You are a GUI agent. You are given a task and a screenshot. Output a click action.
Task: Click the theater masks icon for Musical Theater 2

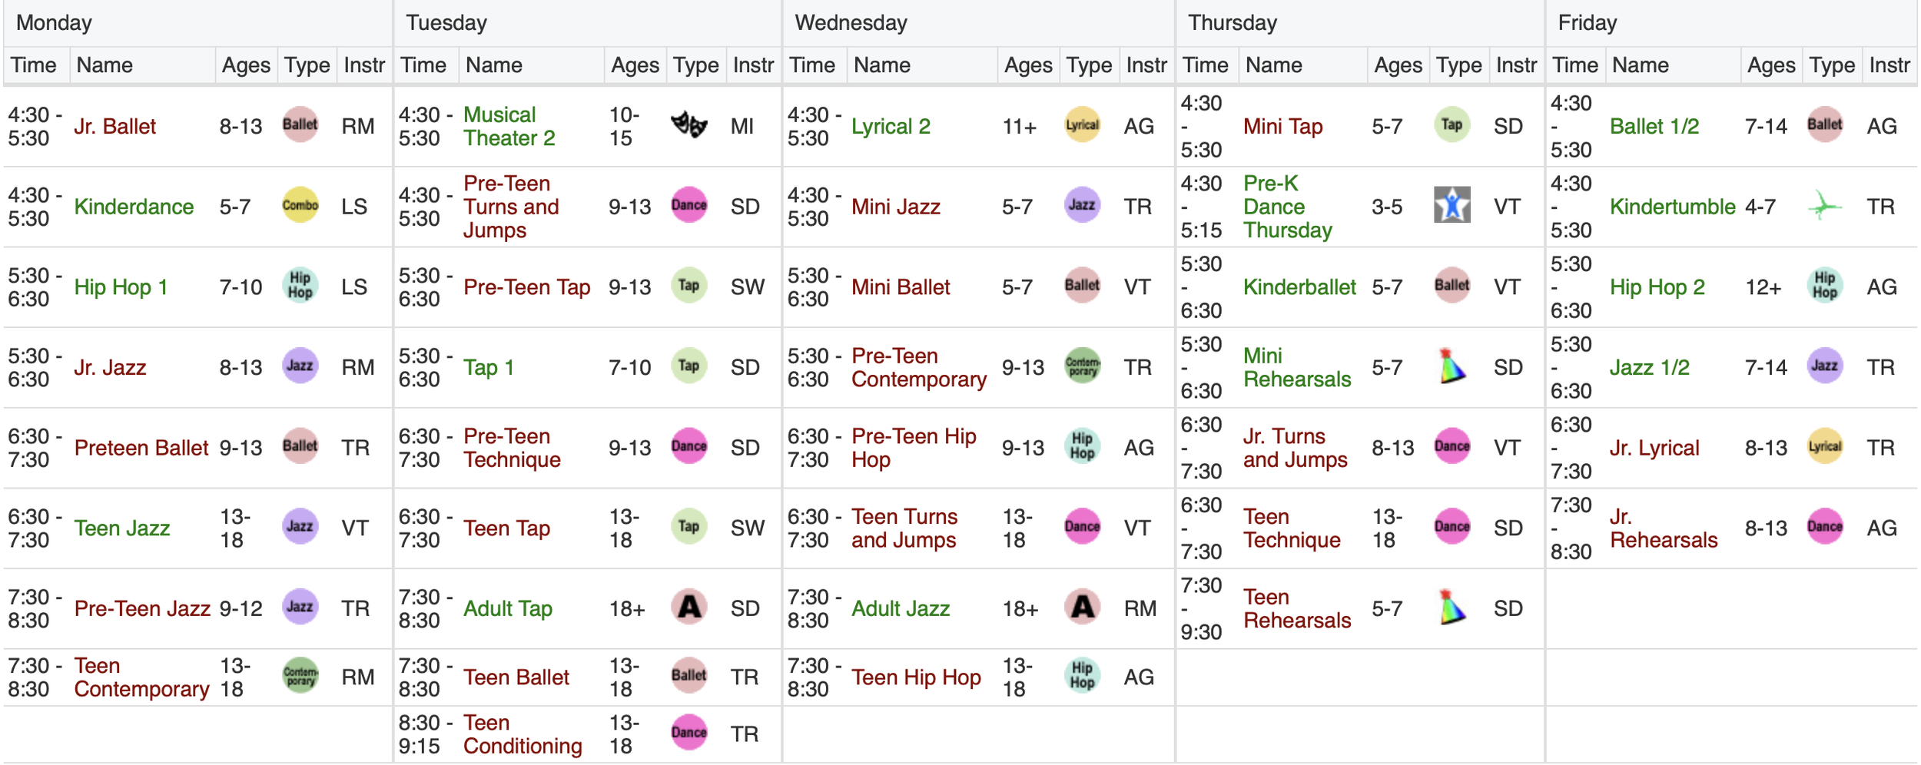(x=688, y=124)
